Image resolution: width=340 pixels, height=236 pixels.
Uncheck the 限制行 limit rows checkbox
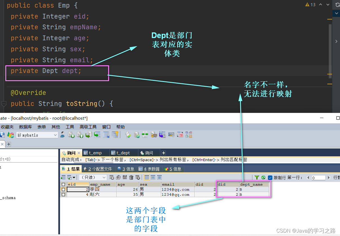point(270,177)
